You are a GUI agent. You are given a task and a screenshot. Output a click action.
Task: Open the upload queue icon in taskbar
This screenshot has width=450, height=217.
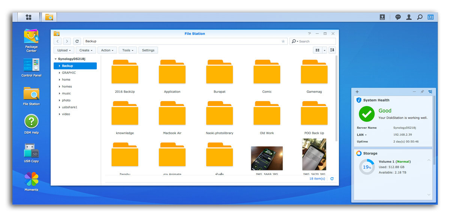click(382, 17)
